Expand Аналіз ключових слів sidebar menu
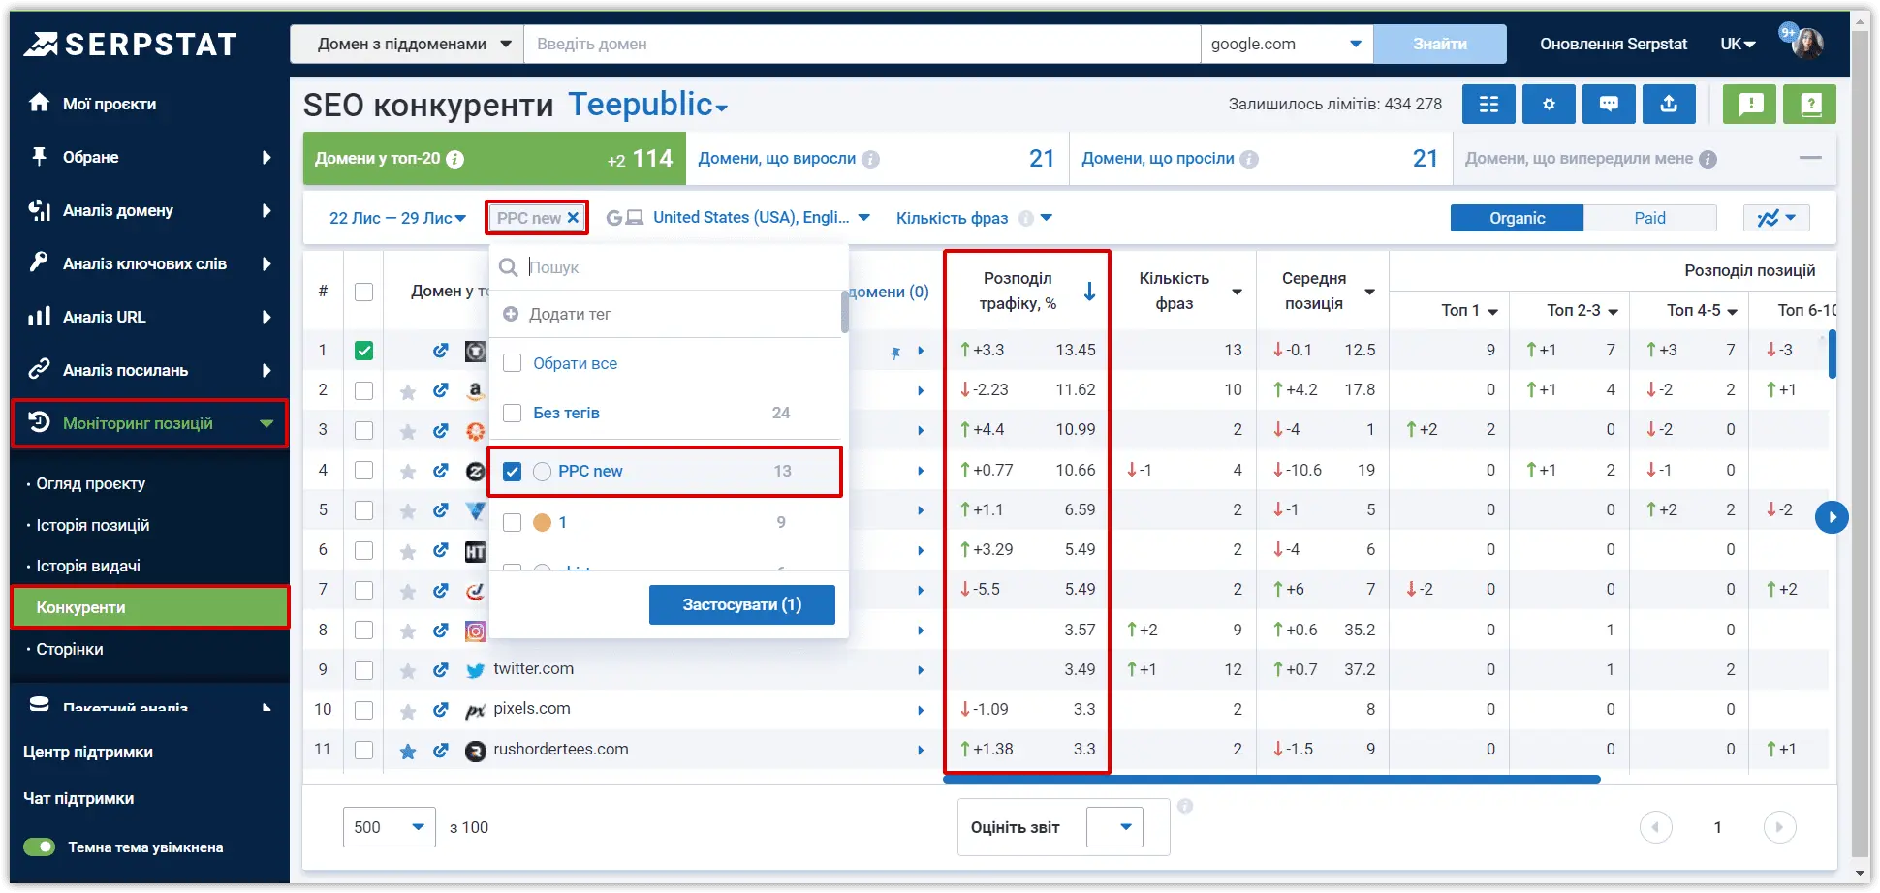 tap(150, 263)
